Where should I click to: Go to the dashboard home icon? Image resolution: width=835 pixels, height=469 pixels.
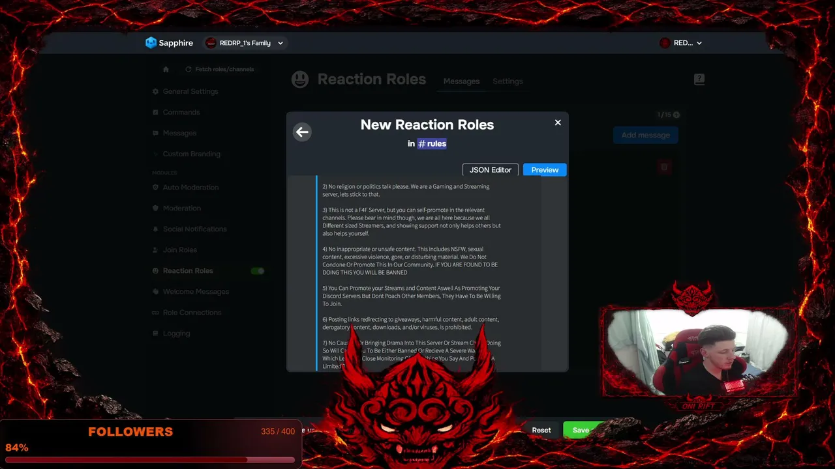pyautogui.click(x=166, y=69)
